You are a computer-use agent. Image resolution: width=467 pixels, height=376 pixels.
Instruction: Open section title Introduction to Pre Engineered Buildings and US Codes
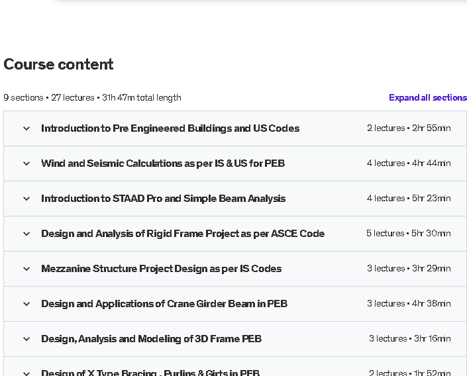click(170, 128)
